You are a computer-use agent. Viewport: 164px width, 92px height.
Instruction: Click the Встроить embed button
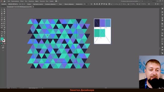[x=29, y=4]
